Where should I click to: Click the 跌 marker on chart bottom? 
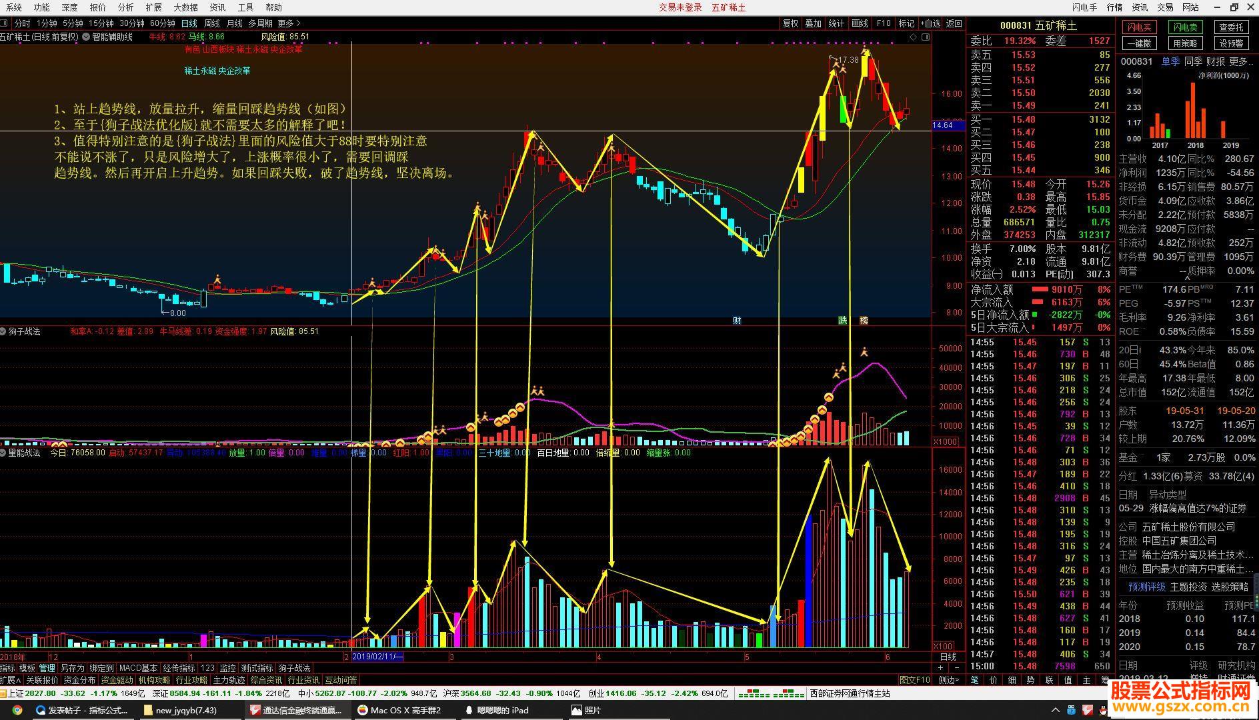[x=843, y=321]
